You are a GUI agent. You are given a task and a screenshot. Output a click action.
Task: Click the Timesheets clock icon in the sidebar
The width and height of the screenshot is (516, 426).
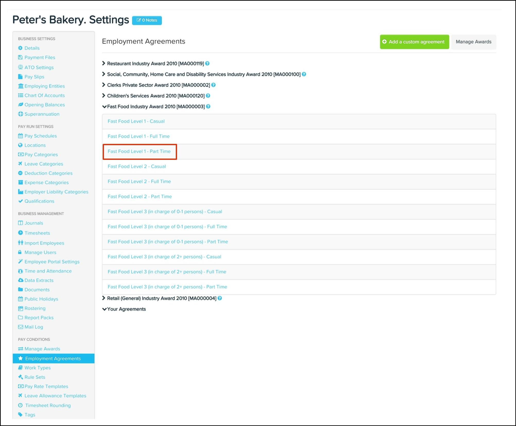click(x=20, y=233)
